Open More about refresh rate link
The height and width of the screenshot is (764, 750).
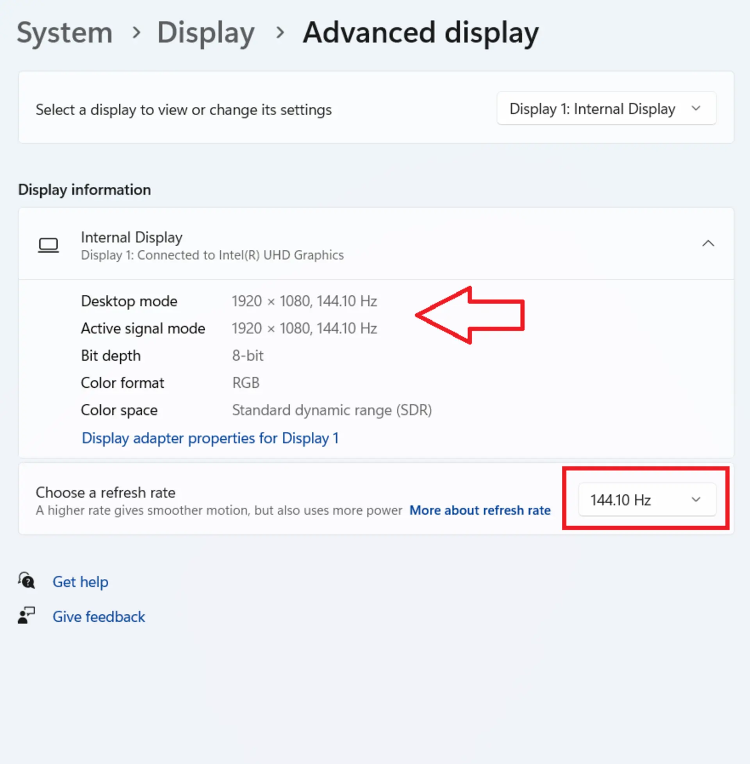click(480, 510)
